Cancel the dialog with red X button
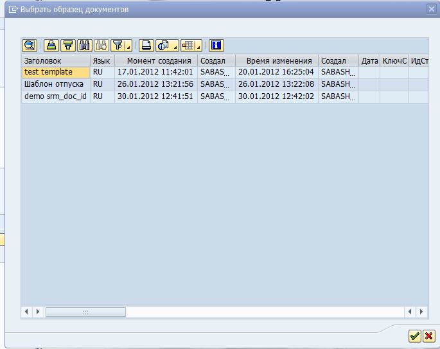Image resolution: width=440 pixels, height=349 pixels. pyautogui.click(x=428, y=336)
